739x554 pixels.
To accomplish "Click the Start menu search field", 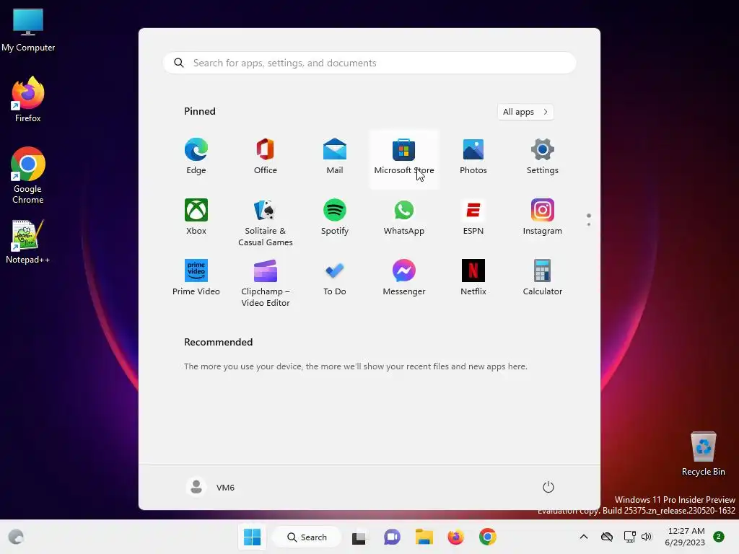I will (x=369, y=63).
